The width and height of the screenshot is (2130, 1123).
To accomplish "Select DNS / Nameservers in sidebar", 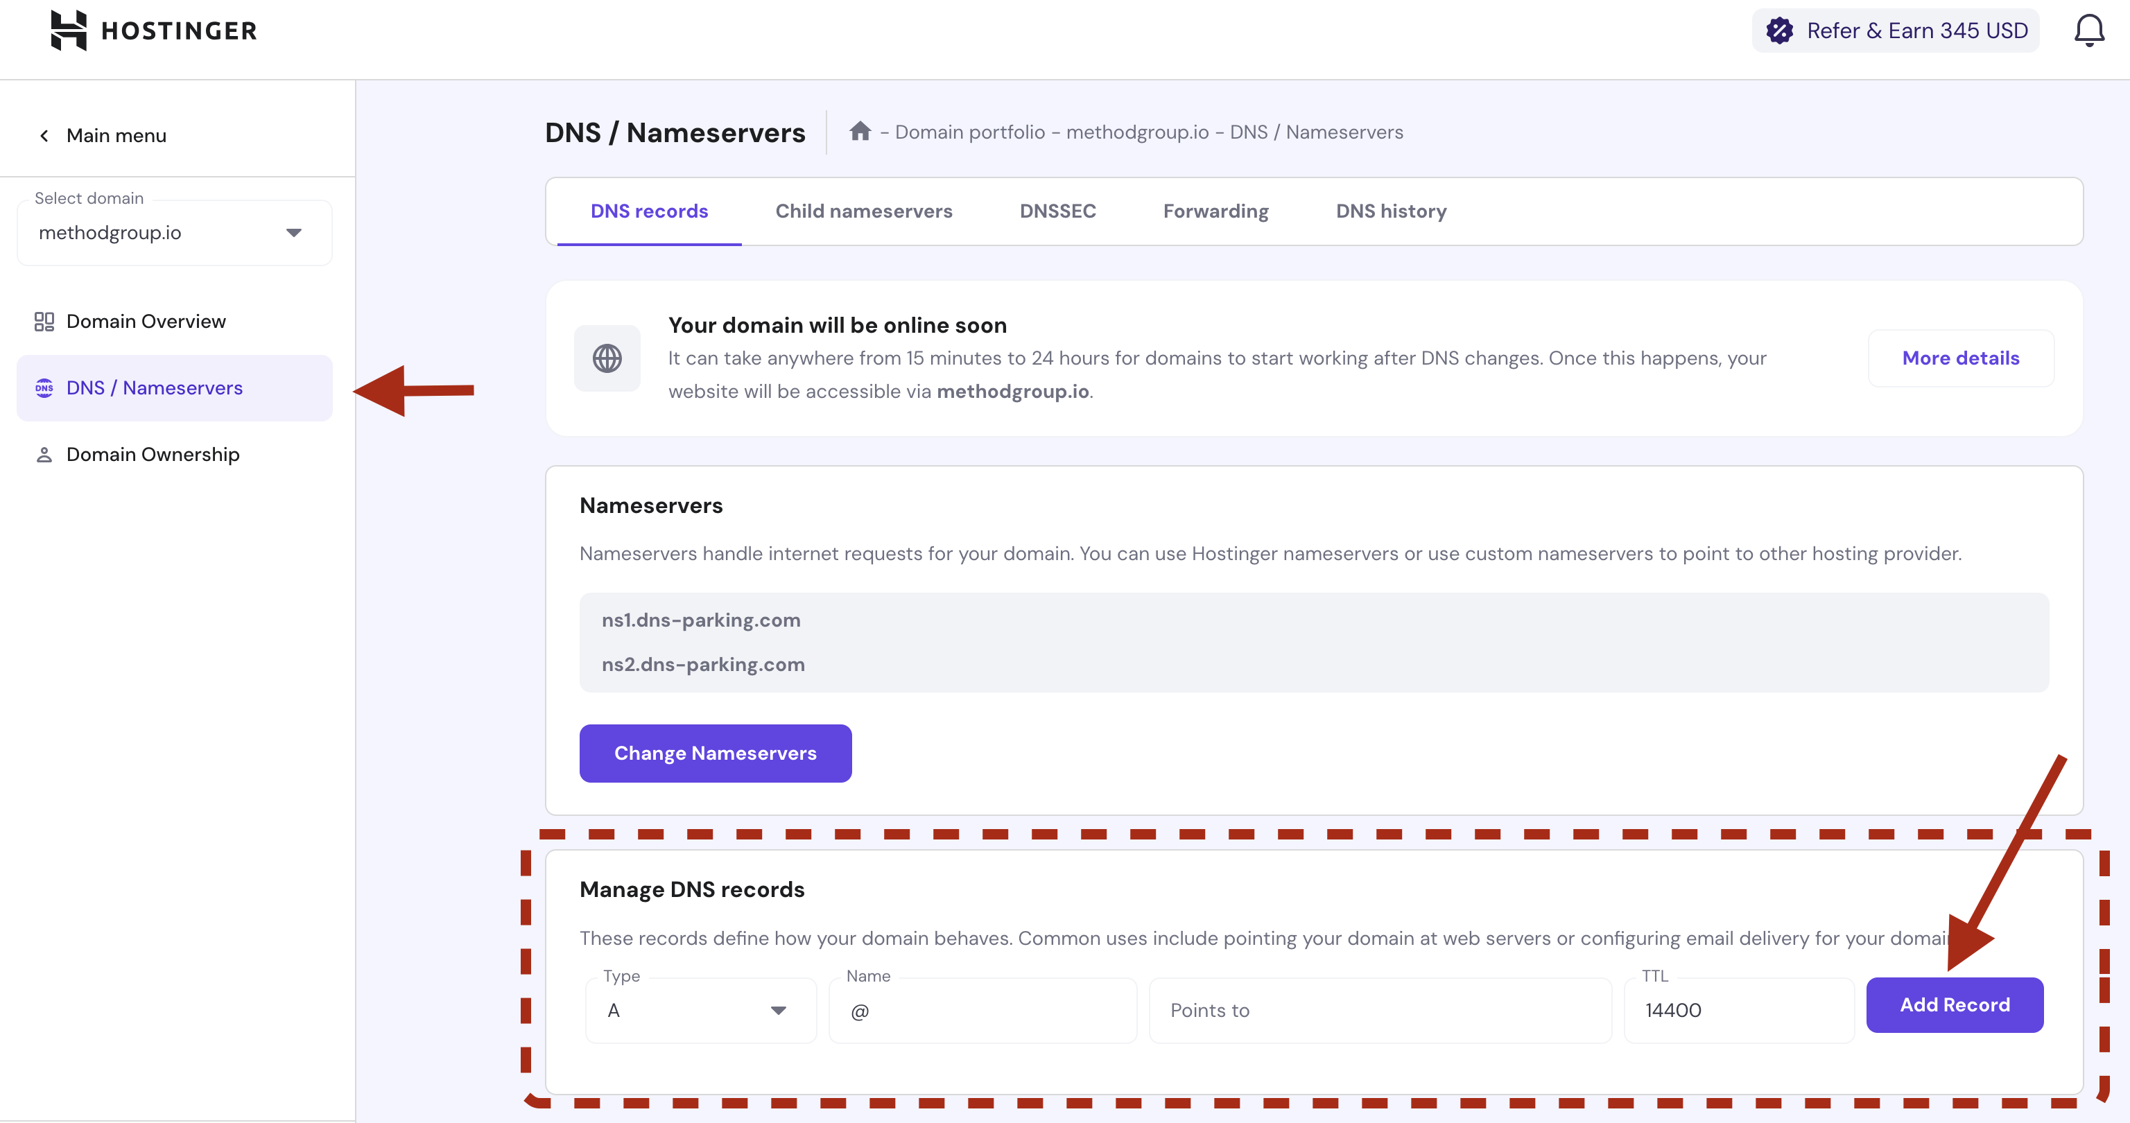I will (175, 388).
